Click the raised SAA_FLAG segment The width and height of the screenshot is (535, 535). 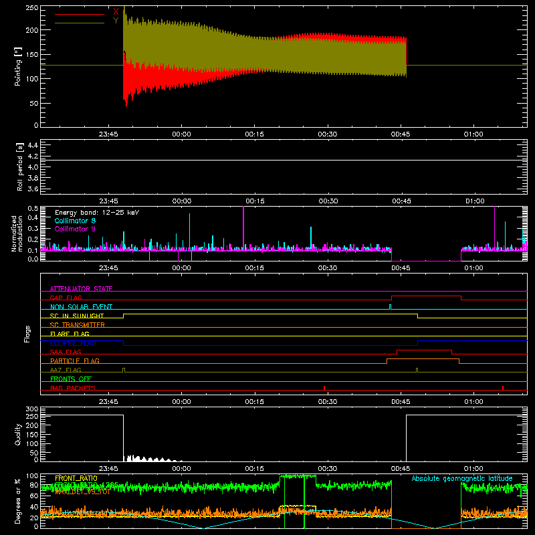tap(425, 350)
